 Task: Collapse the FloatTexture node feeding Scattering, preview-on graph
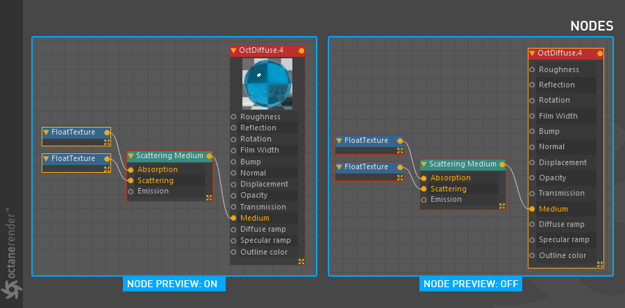click(47, 158)
